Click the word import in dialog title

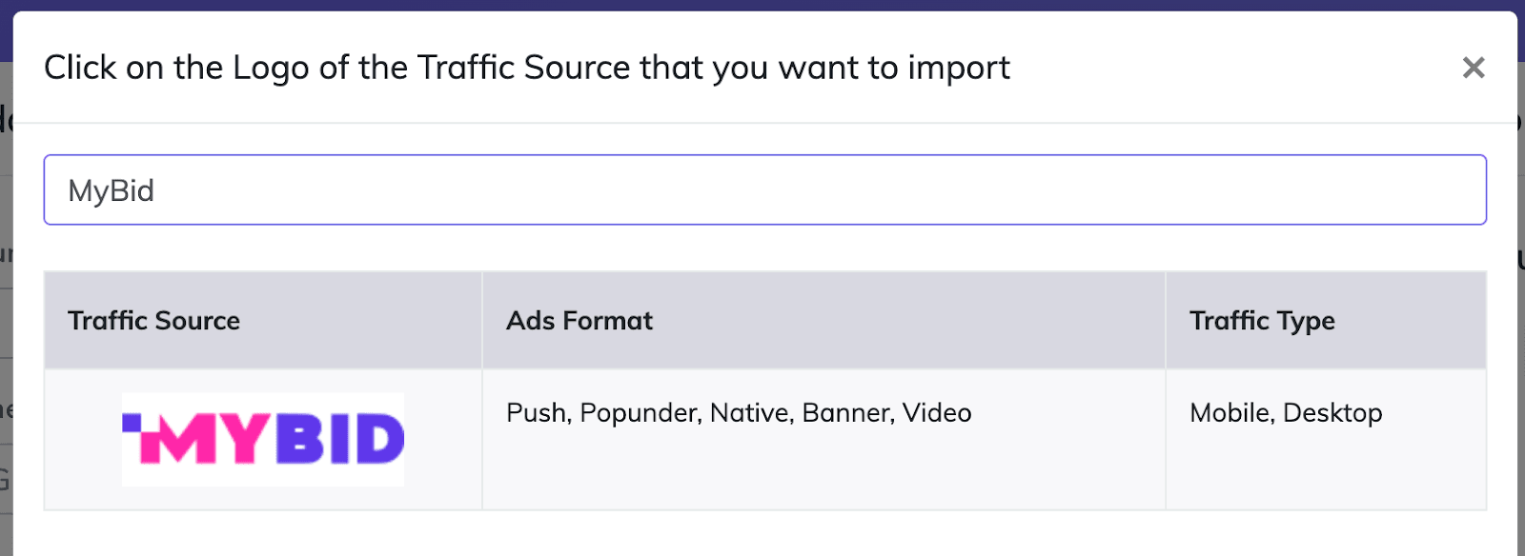pos(958,69)
